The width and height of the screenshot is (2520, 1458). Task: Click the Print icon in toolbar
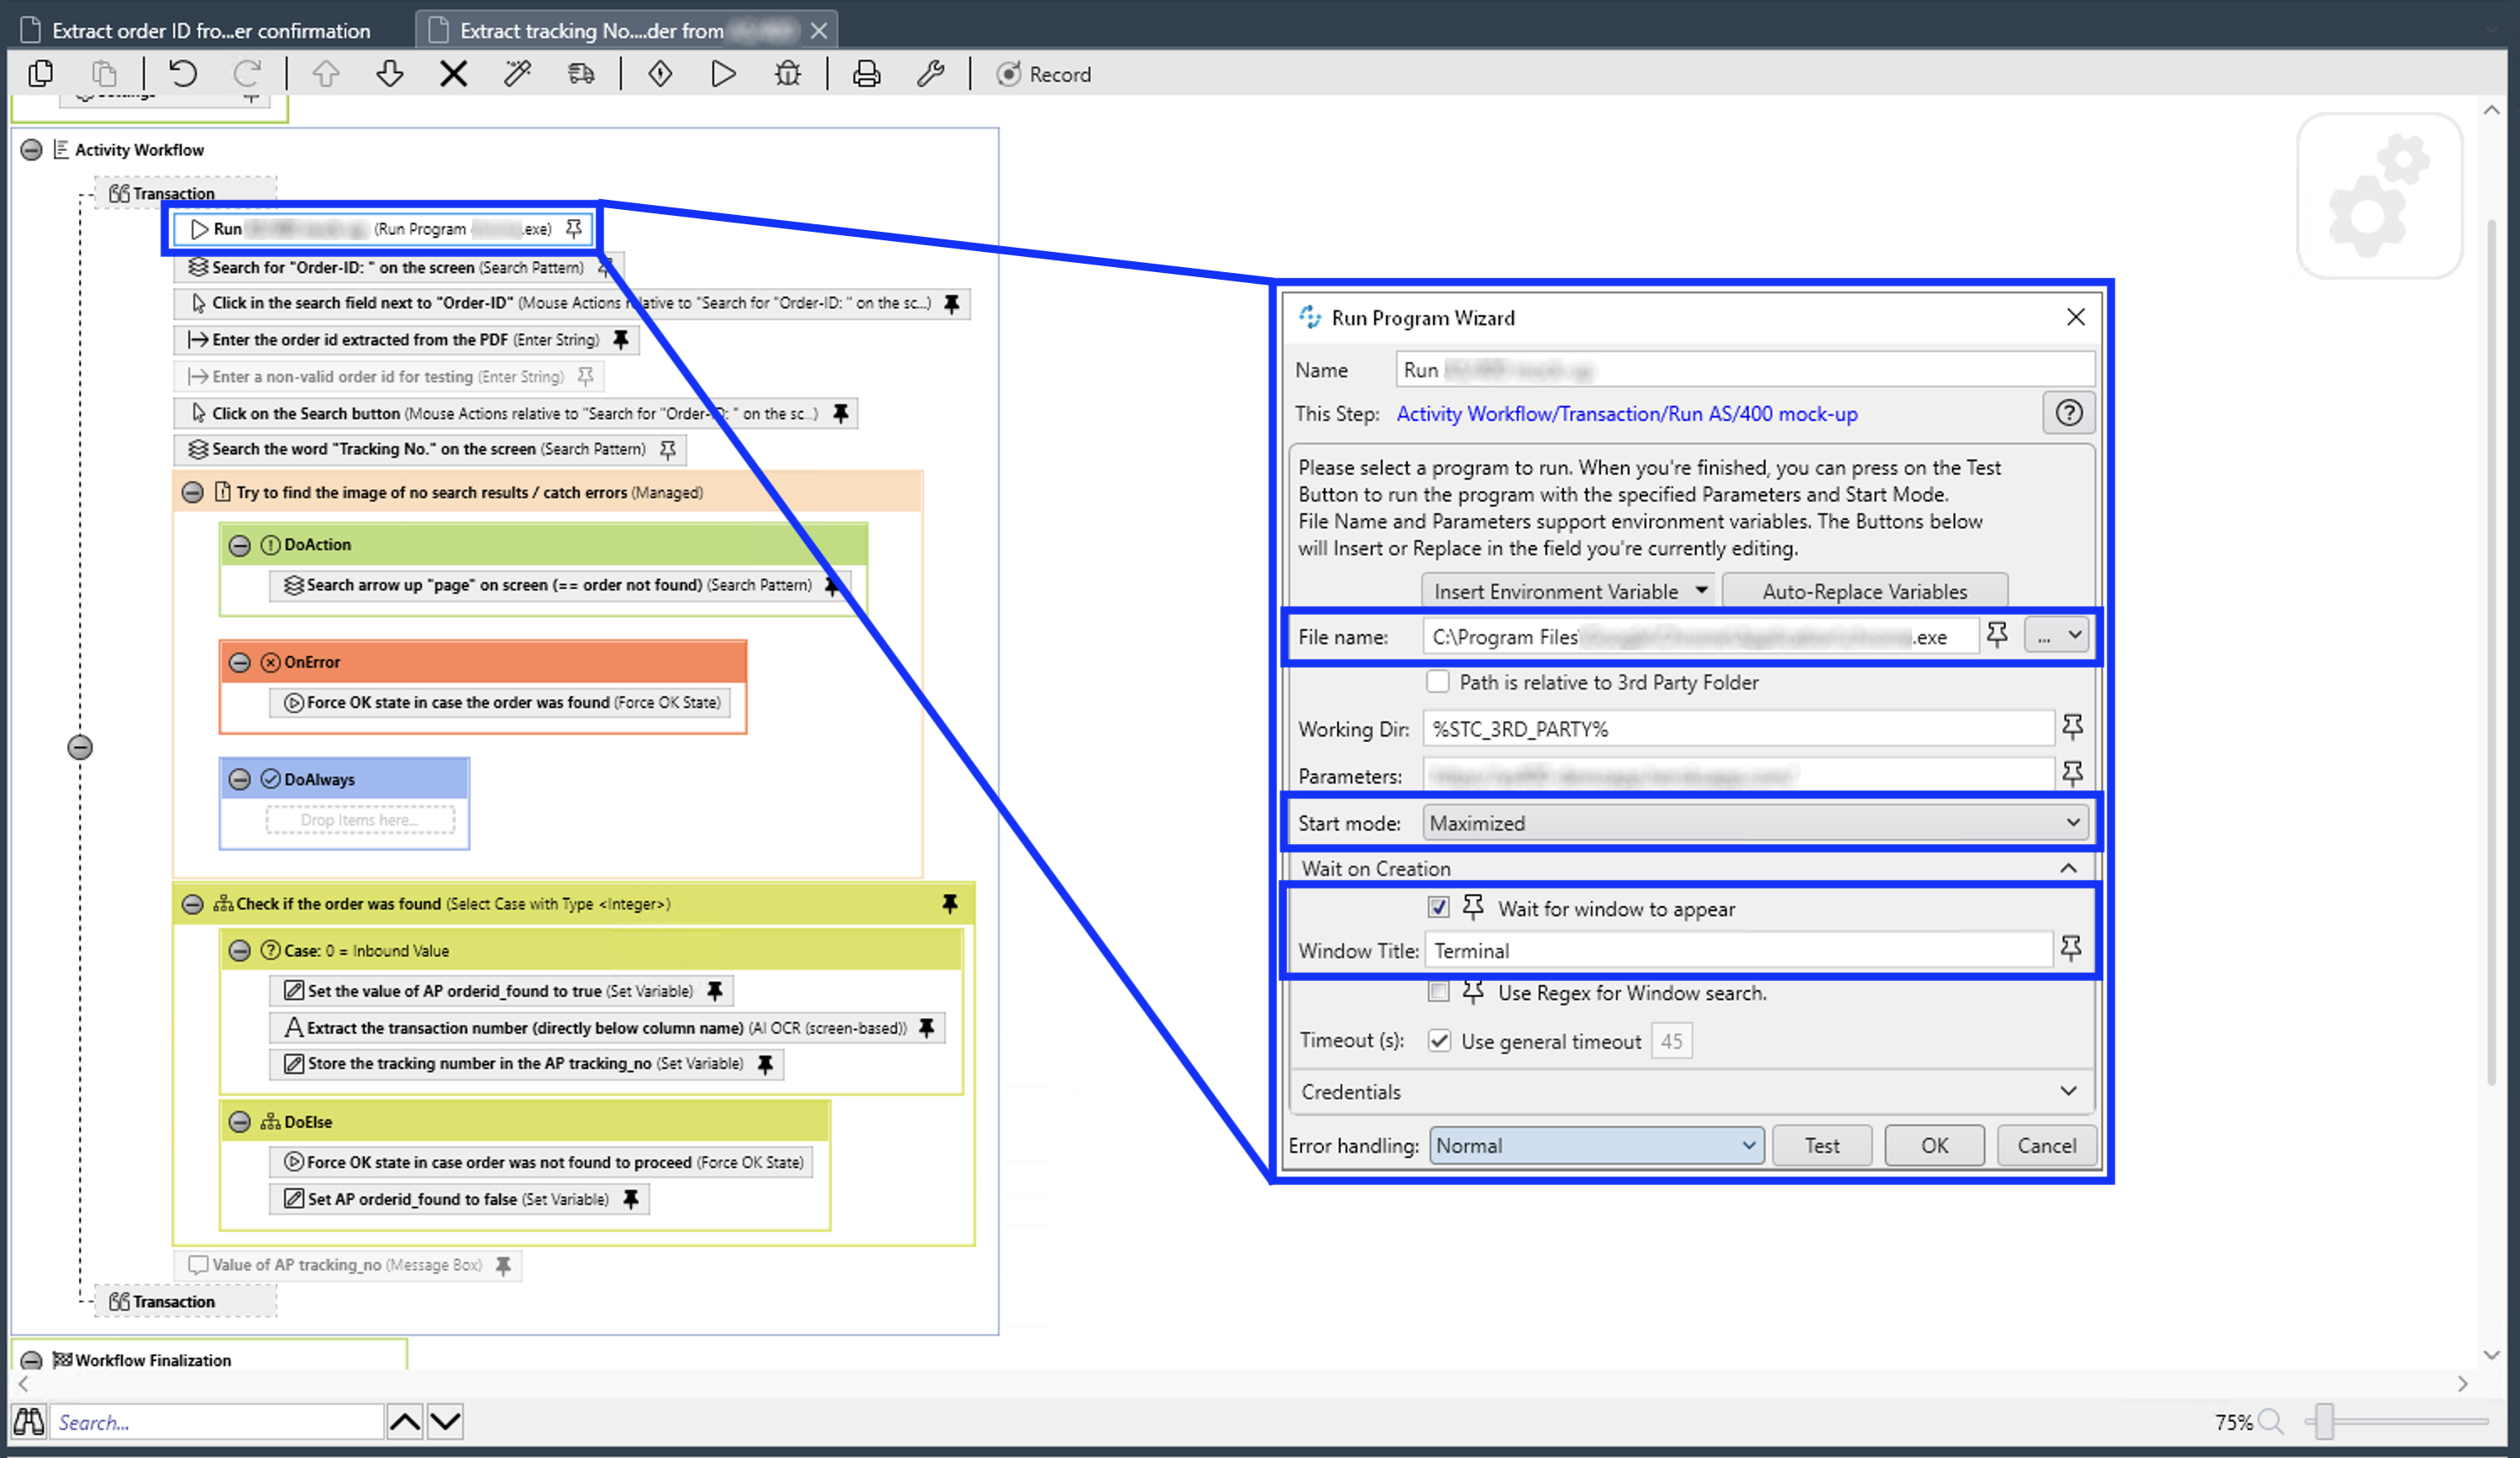pos(866,74)
